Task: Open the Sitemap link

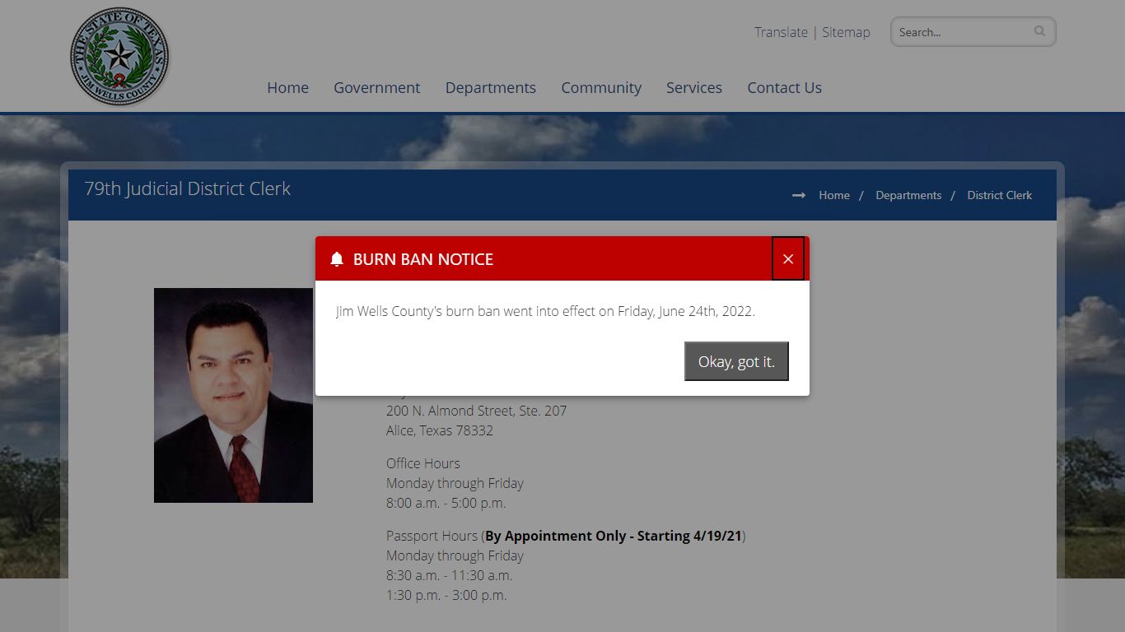Action: click(846, 32)
